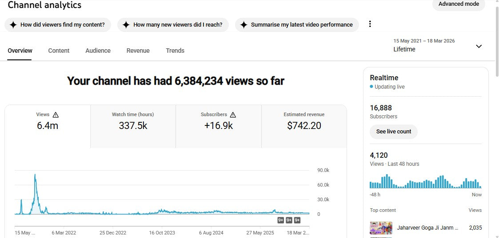Click the first 9+ video marker on chart
499x238 pixels.
281,220
